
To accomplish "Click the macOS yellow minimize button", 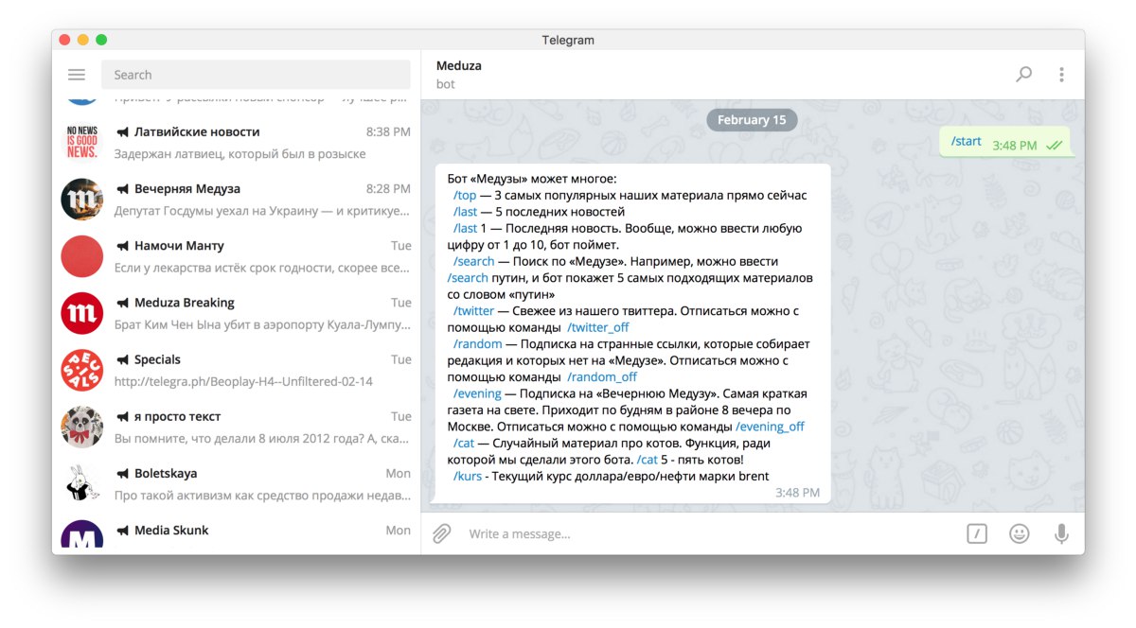I will (x=83, y=40).
